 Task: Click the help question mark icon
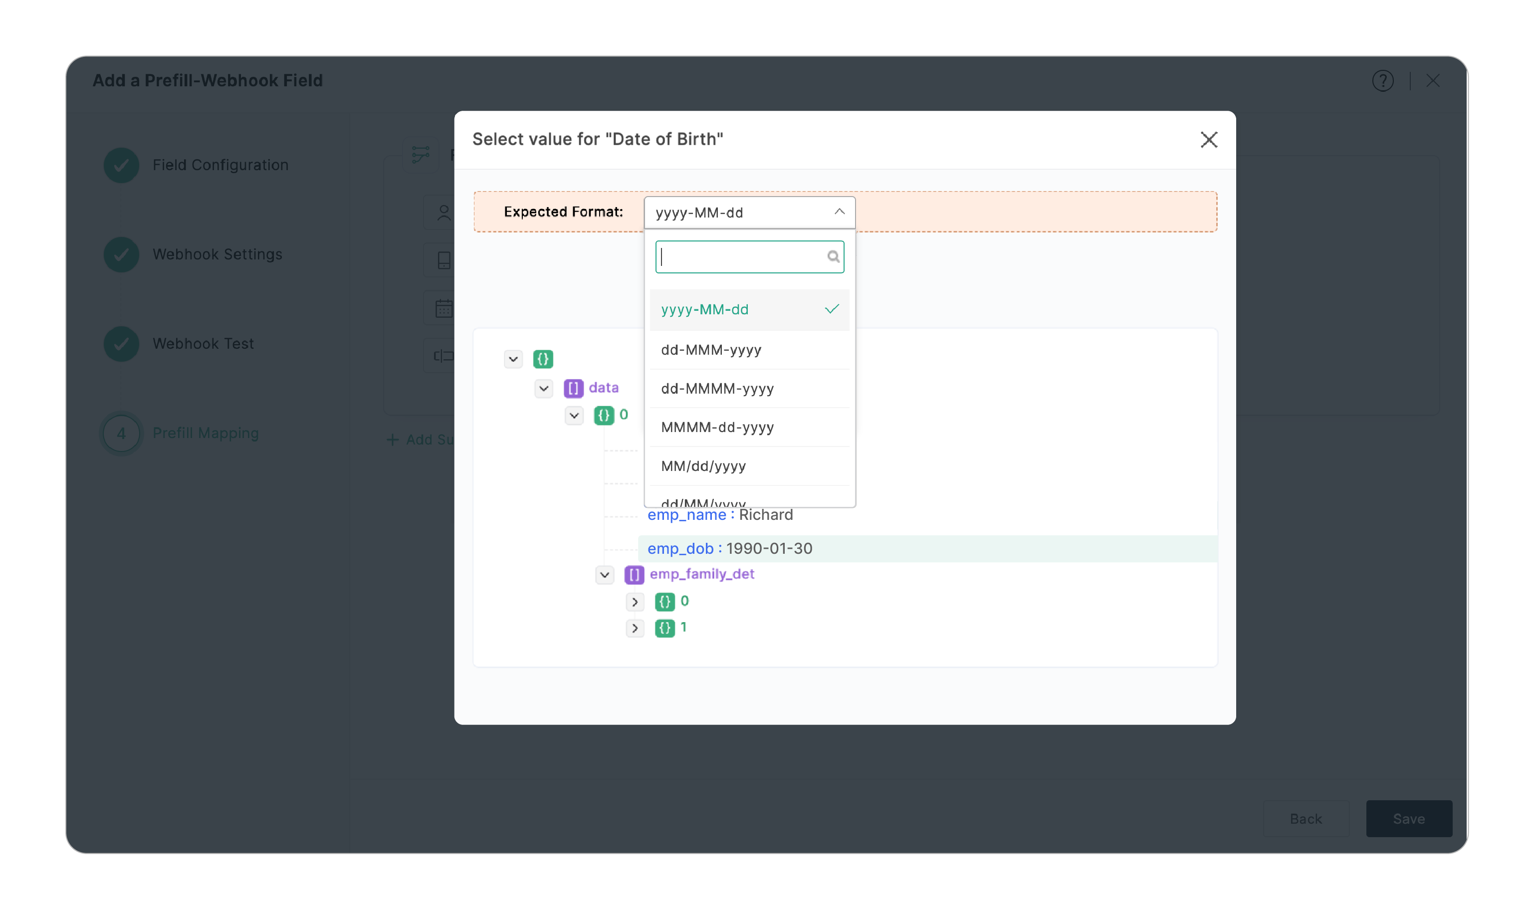click(x=1382, y=80)
